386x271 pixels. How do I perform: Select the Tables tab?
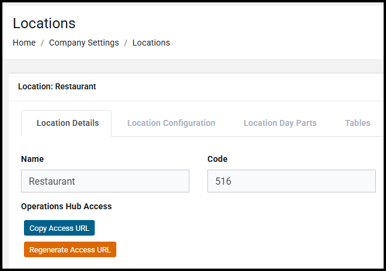pyautogui.click(x=357, y=123)
